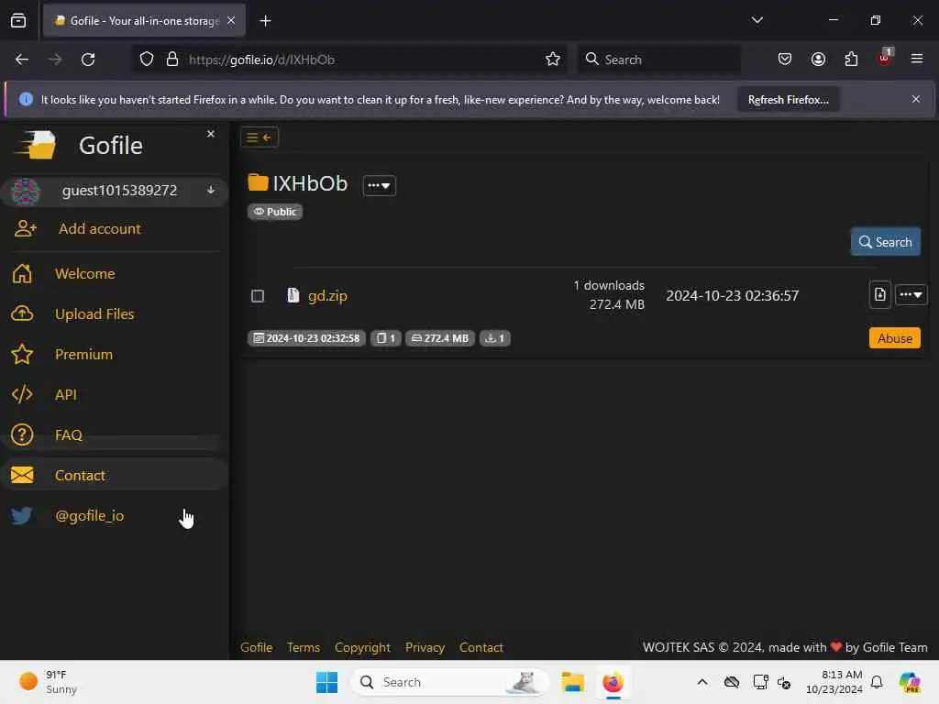Open gd.zip file options dropdown
The width and height of the screenshot is (939, 704).
(x=911, y=294)
